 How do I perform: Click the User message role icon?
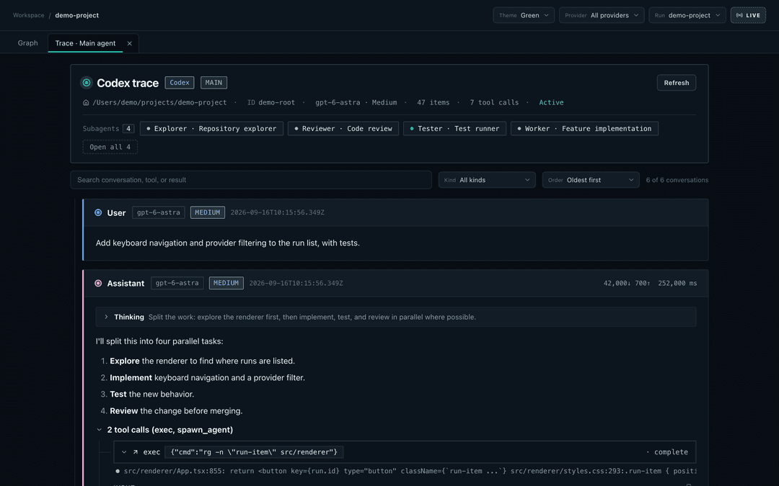pos(98,212)
